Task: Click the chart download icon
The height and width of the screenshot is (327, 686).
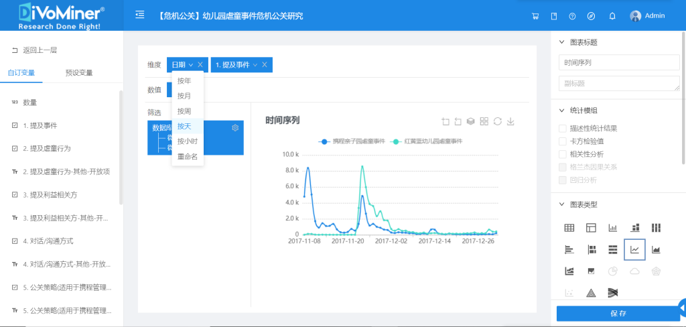Action: click(510, 121)
